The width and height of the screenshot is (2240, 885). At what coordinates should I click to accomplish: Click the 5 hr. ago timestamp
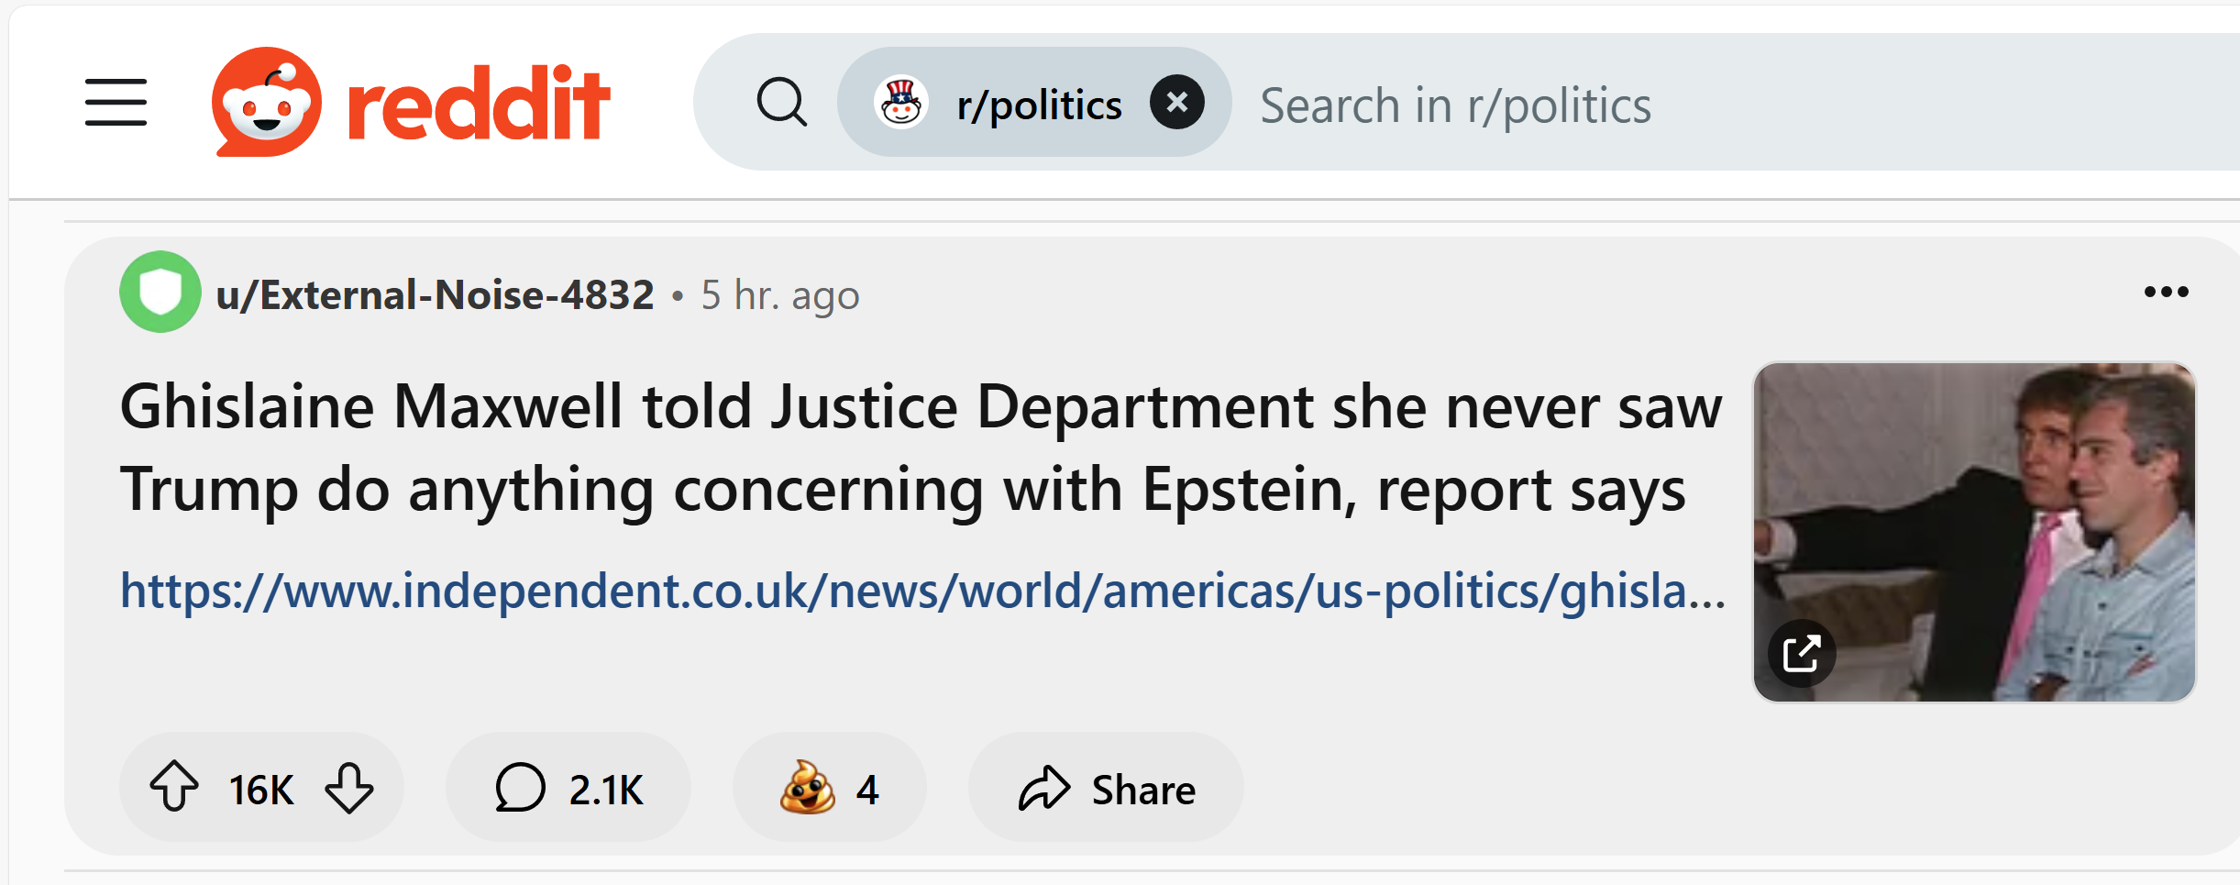point(780,295)
